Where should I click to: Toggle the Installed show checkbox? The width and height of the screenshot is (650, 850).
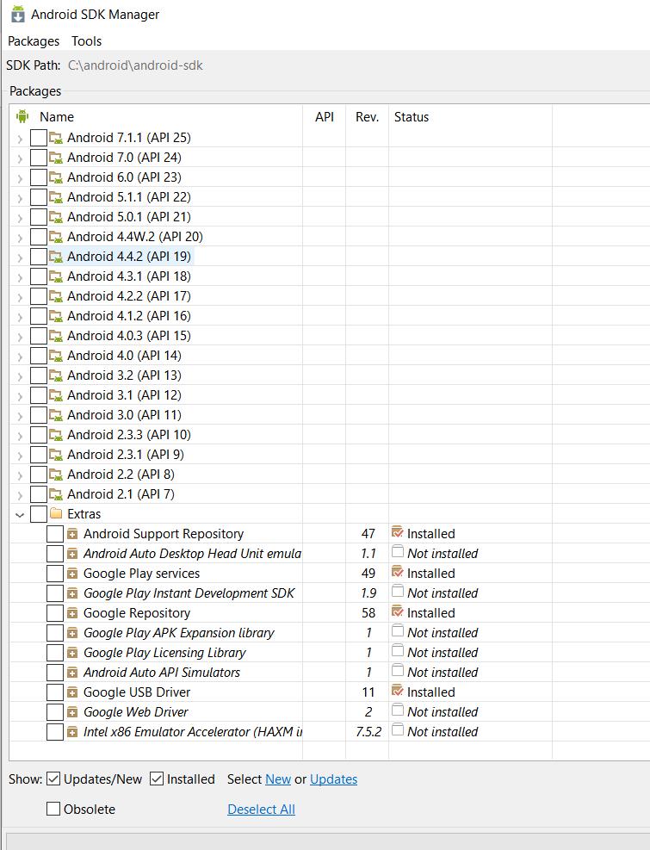click(x=157, y=779)
